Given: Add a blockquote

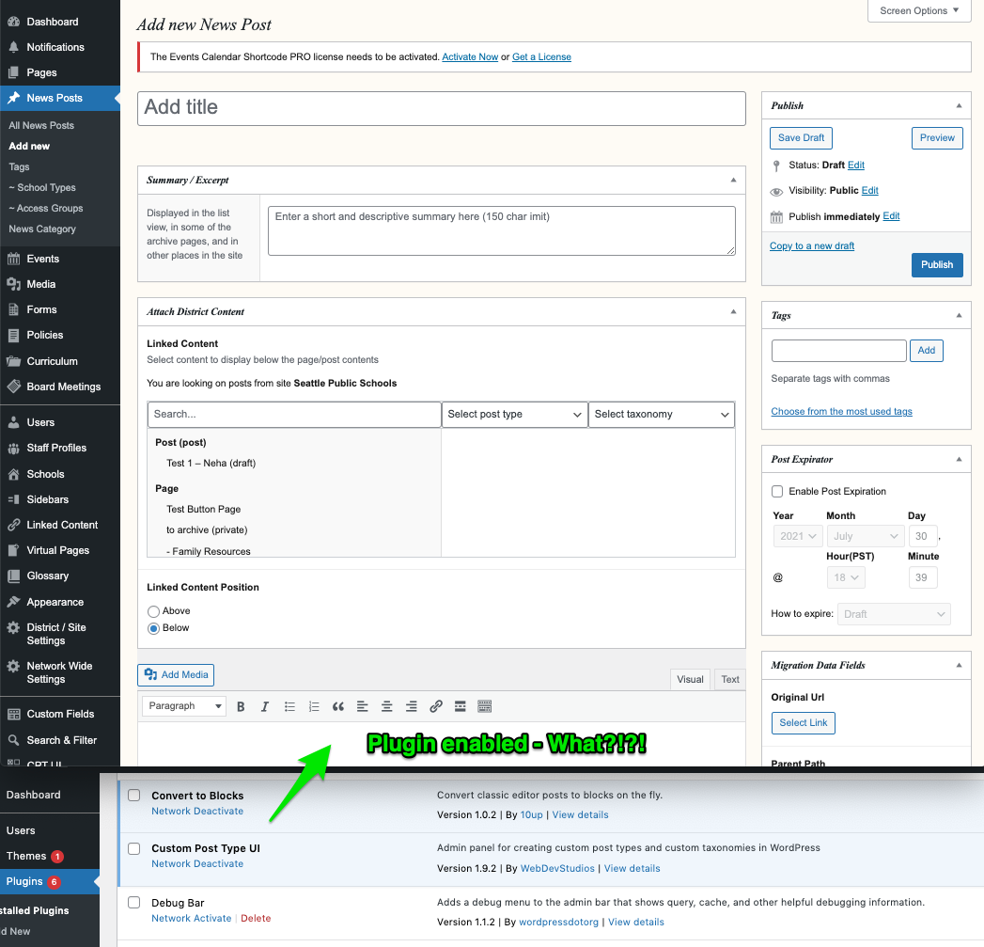Looking at the screenshot, I should [338, 706].
